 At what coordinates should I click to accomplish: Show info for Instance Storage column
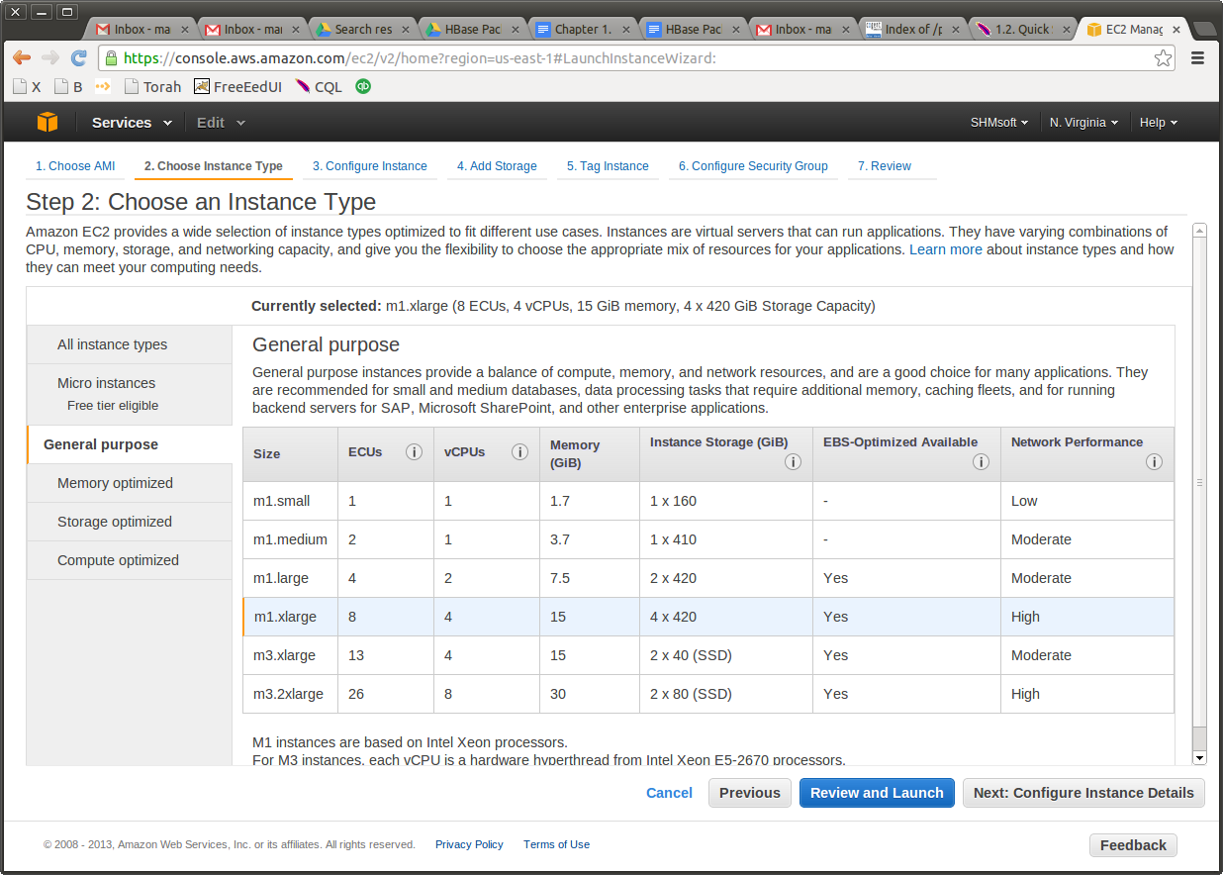click(793, 462)
